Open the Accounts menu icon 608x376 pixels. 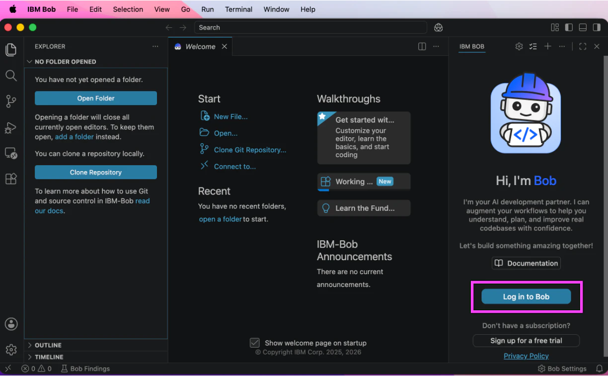[11, 324]
